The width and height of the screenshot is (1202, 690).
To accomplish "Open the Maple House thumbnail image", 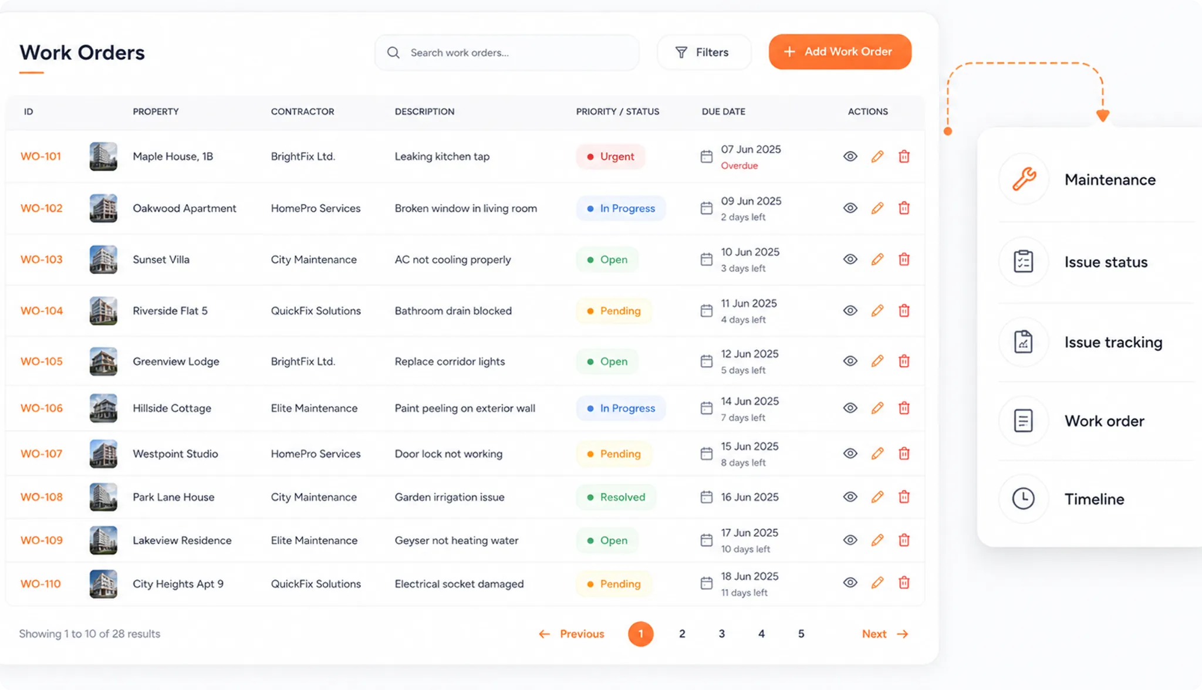I will pyautogui.click(x=103, y=156).
